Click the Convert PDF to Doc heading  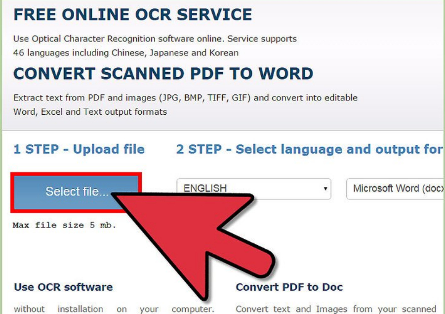(289, 287)
